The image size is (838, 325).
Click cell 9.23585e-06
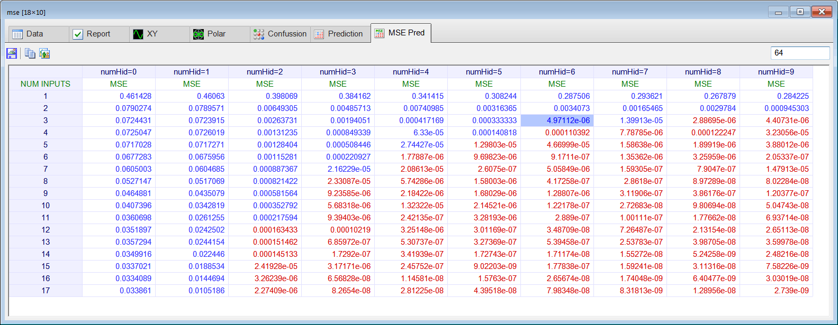[338, 193]
